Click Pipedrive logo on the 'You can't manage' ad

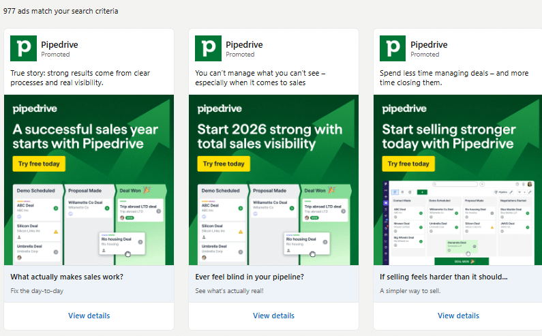coord(209,48)
